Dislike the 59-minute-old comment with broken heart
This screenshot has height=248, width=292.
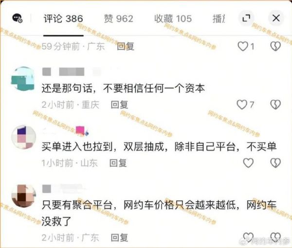275,46
